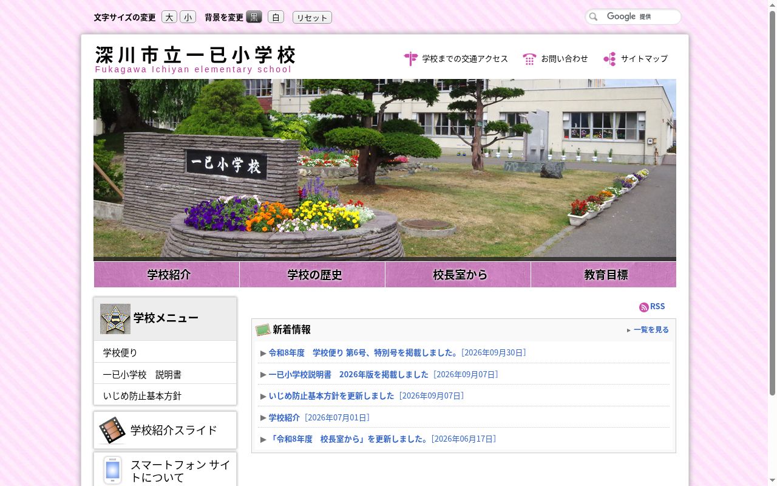Switch background to black with 黒
Image resolution: width=777 pixels, height=486 pixels.
click(x=254, y=17)
